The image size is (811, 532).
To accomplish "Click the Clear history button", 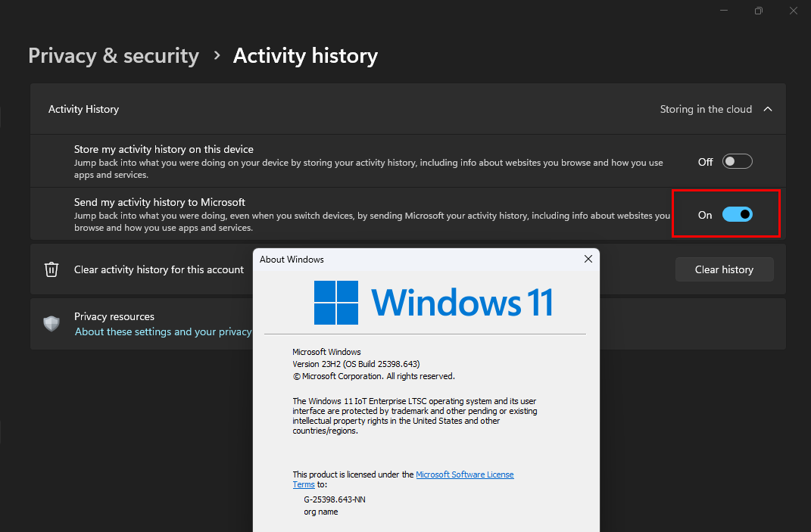I will coord(724,269).
